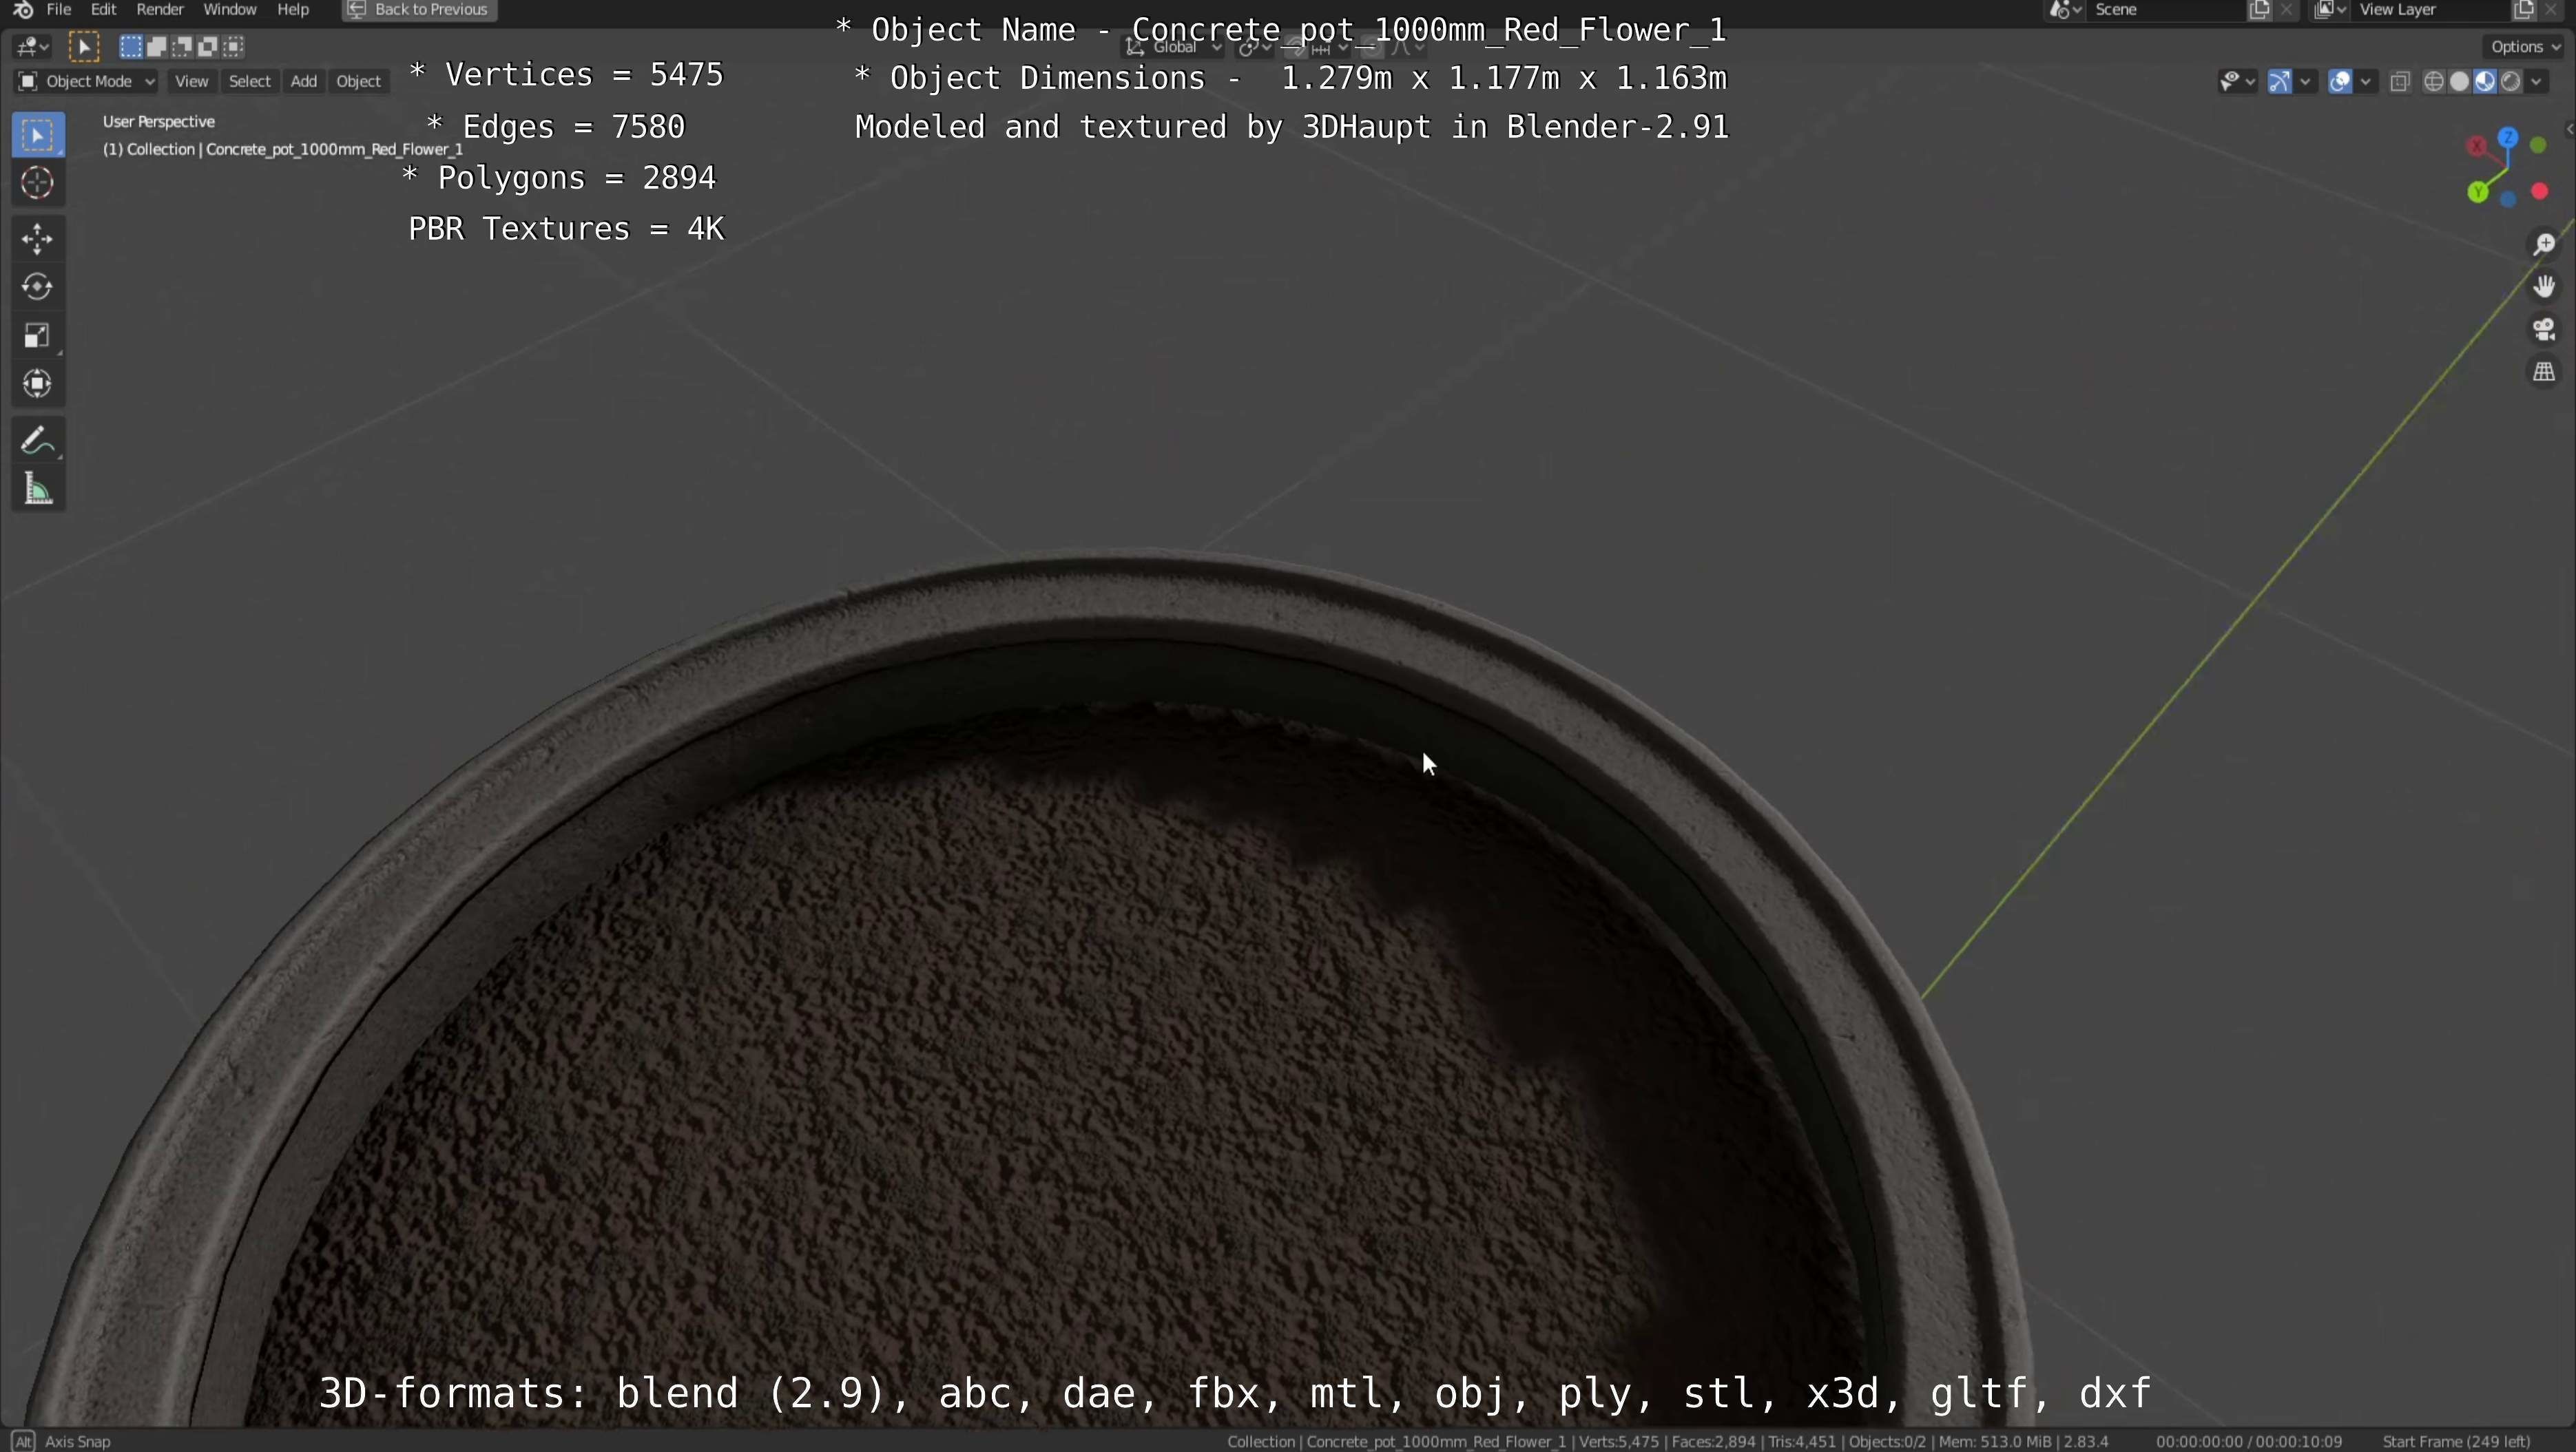2576x1452 pixels.
Task: Switch to wireframe shading mode
Action: click(2434, 82)
